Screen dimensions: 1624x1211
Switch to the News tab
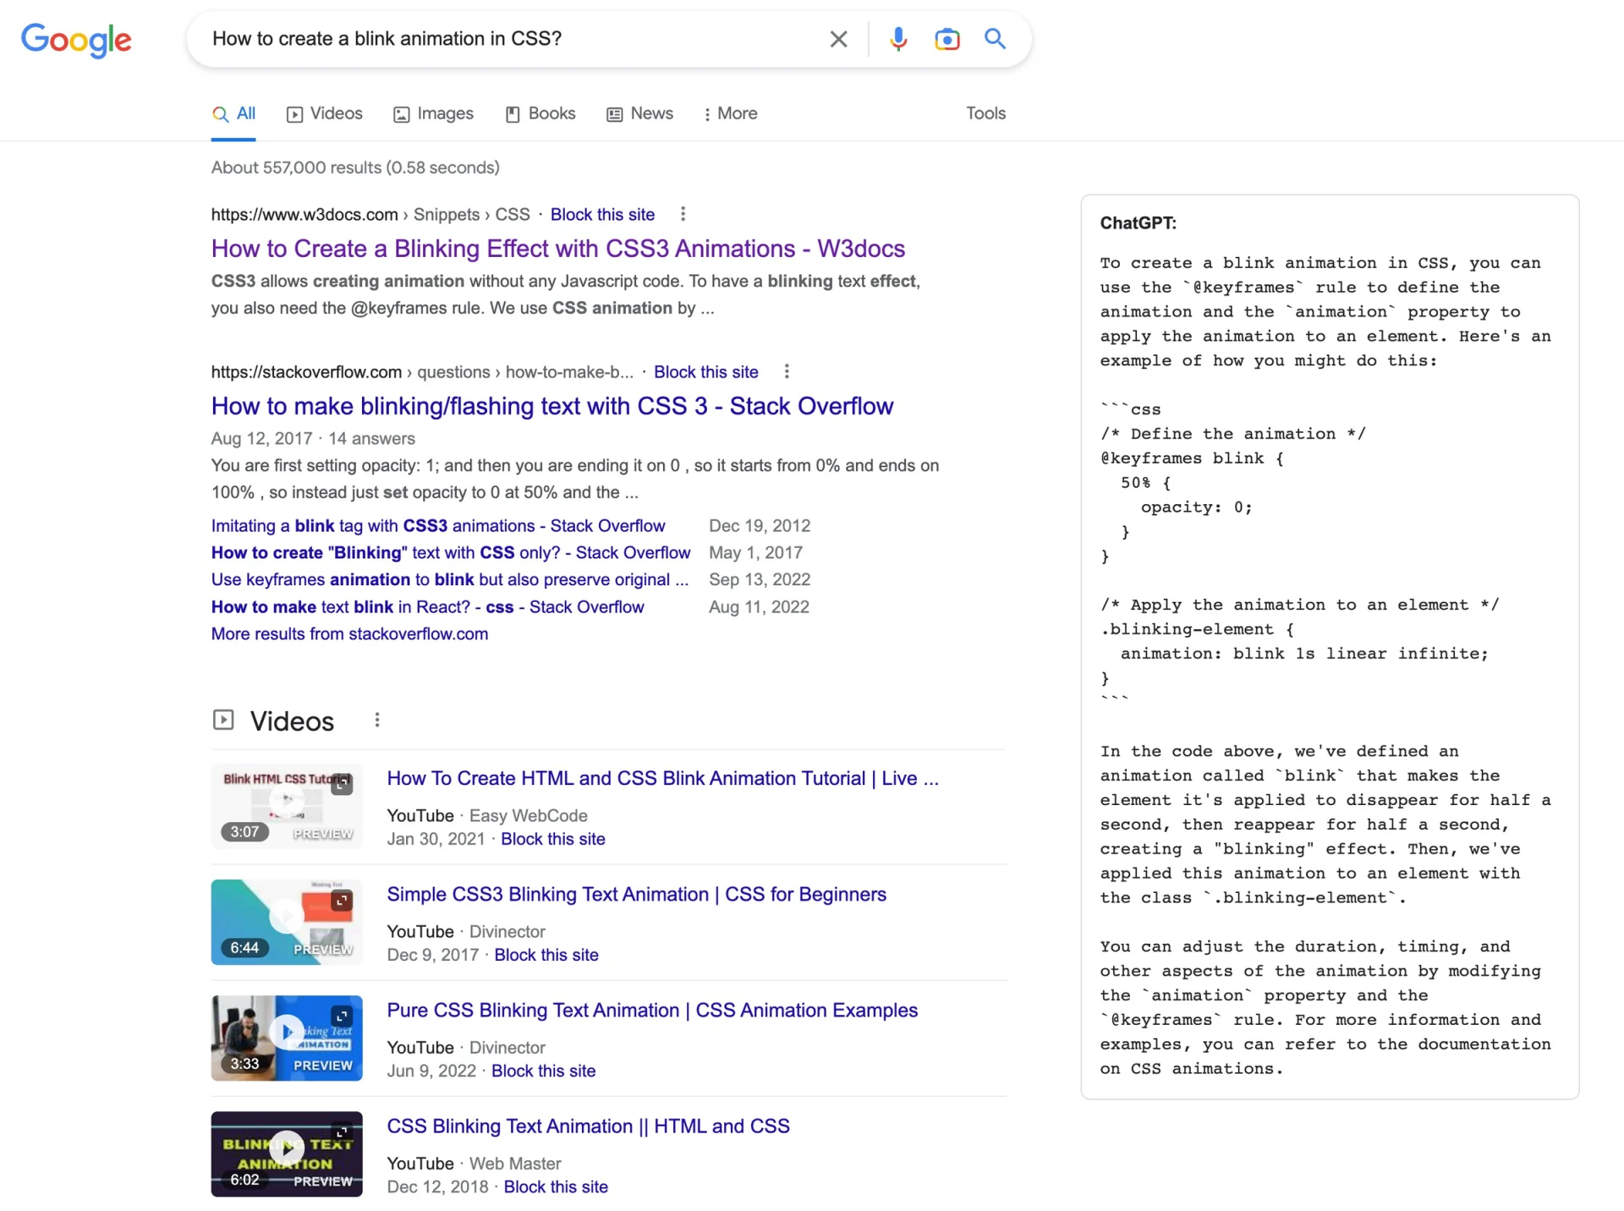(x=640, y=113)
